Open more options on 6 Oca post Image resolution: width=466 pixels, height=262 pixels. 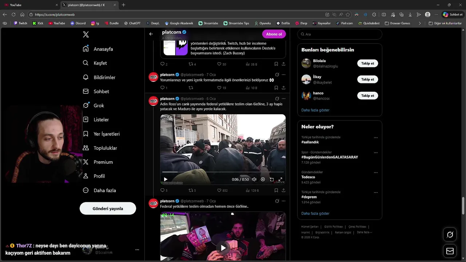pos(283,99)
